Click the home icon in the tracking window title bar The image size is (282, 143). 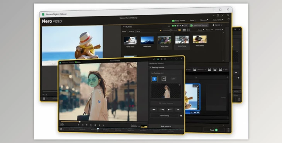tap(154, 59)
